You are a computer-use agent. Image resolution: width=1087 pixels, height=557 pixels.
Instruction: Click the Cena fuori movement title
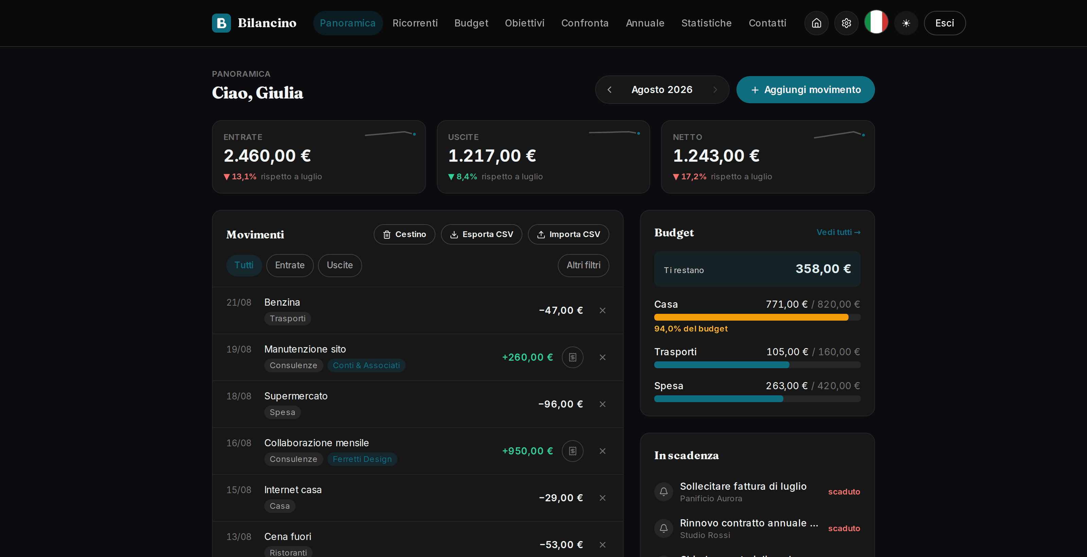tap(288, 537)
